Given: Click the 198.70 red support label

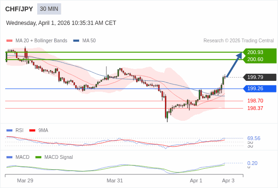Looking at the screenshot, I should click(255, 101).
